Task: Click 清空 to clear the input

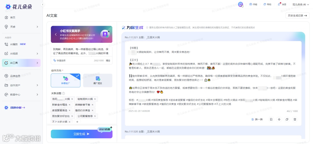Action: tap(108, 60)
